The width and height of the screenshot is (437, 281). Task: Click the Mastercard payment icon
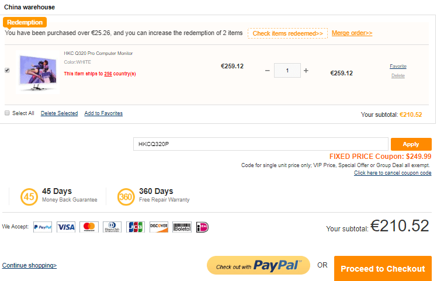pos(89,227)
